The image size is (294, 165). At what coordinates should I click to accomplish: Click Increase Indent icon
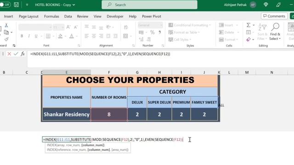coord(115,36)
